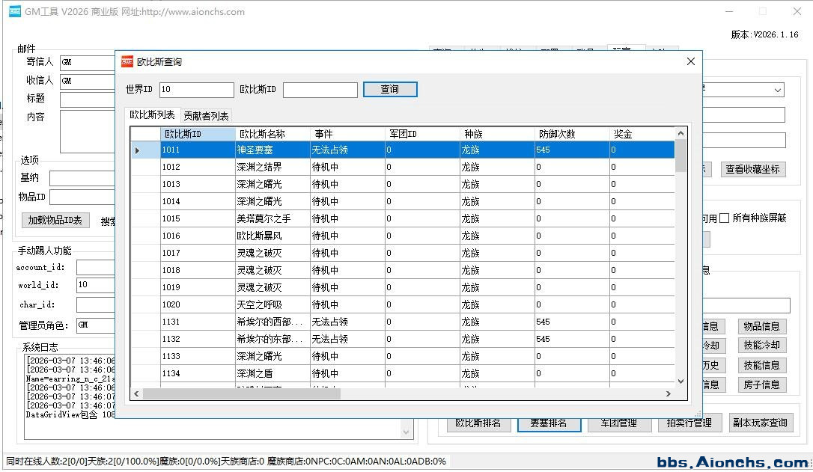The width and height of the screenshot is (813, 472).
Task: Switch to the 贡献者列表 tab
Action: [206, 116]
